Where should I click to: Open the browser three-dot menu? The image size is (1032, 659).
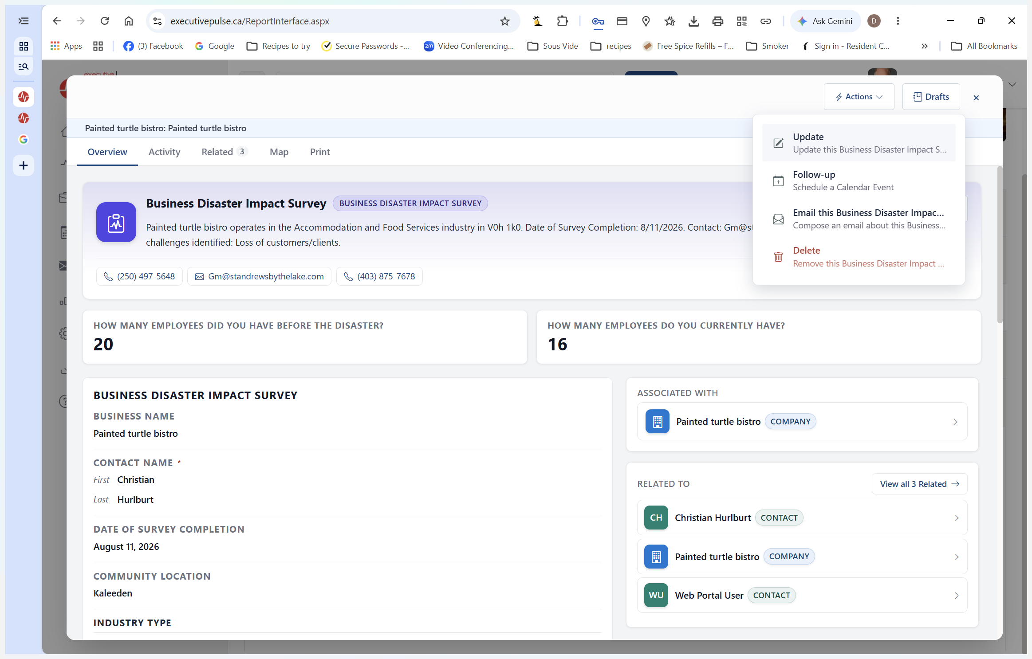point(898,21)
